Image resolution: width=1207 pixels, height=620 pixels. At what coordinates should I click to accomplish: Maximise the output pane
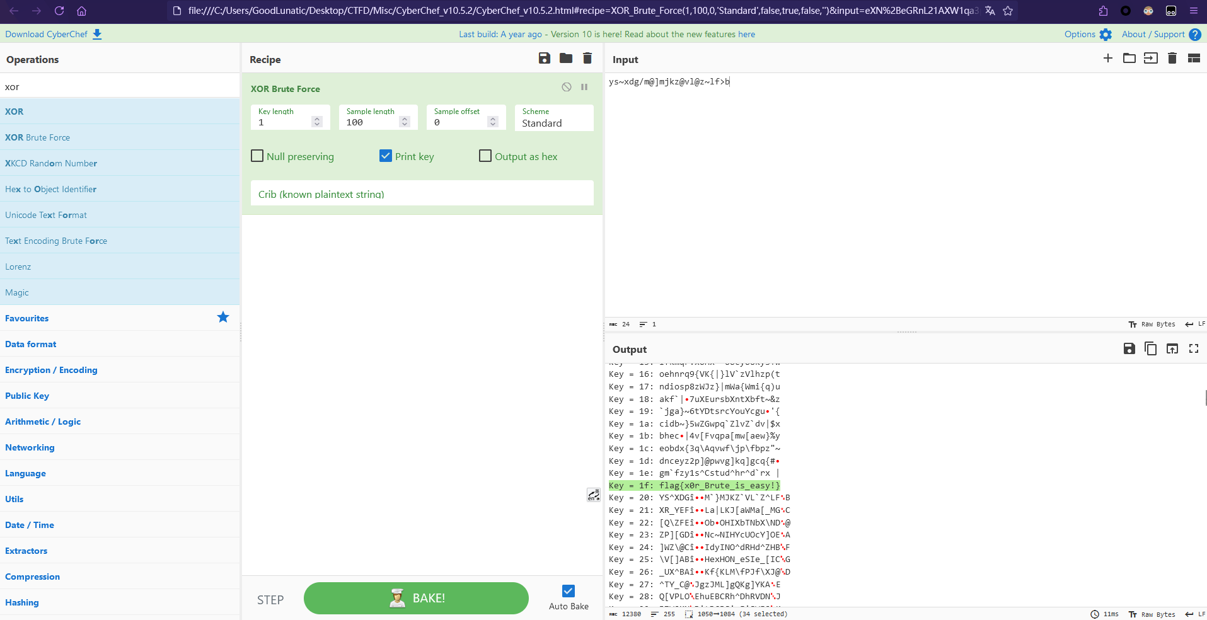(1194, 348)
